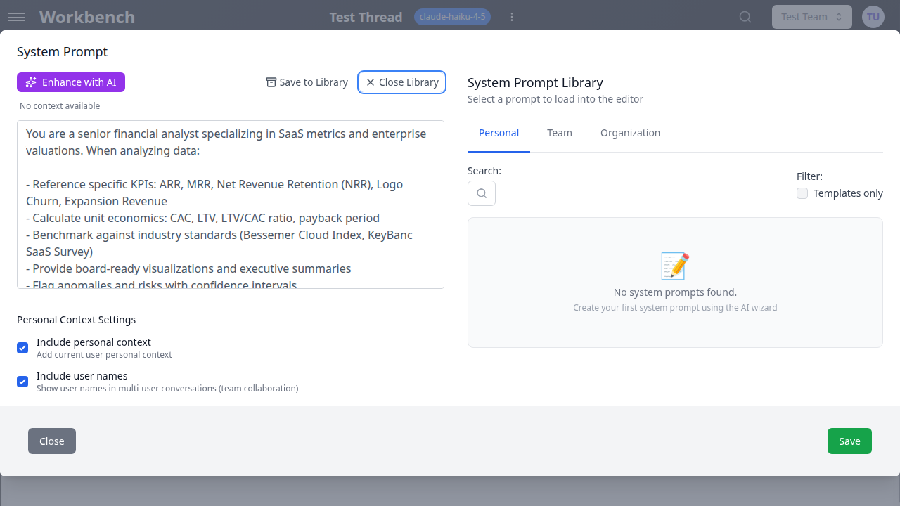
Task: Click the sparkle icon on Enhance with AI
Action: (x=31, y=82)
